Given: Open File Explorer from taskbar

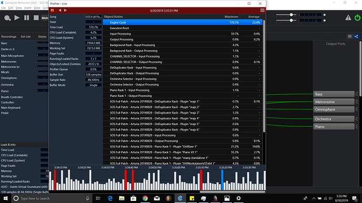Looking at the screenshot, I should click(x=122, y=198).
